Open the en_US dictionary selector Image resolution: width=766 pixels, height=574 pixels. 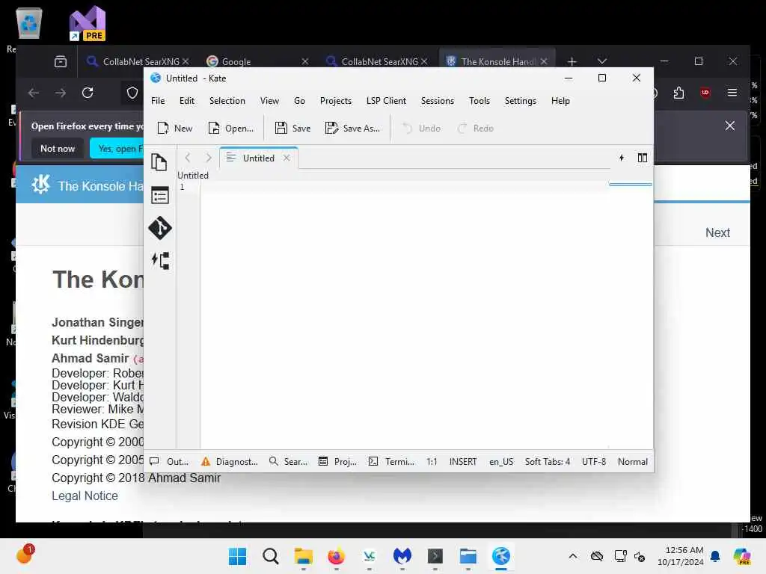(501, 462)
